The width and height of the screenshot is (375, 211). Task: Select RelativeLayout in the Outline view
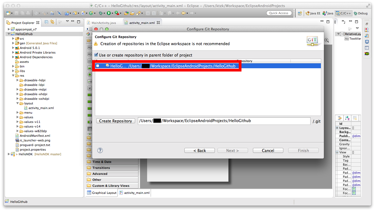[350, 34]
